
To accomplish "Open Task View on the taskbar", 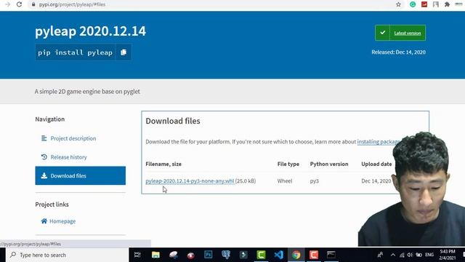I will tap(137, 255).
